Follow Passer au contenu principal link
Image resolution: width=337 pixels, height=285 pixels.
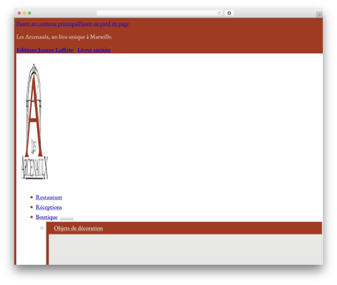tap(47, 24)
